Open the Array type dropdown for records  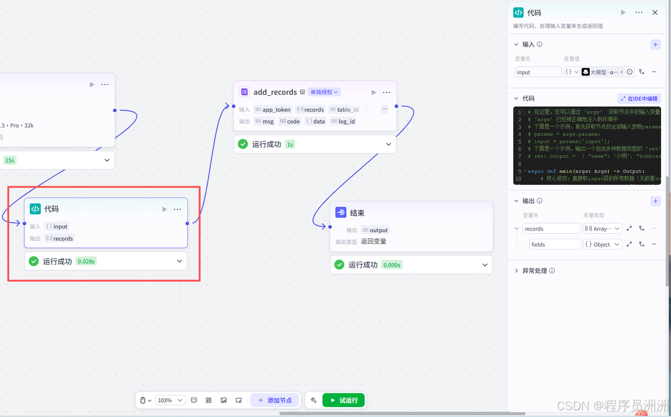603,228
